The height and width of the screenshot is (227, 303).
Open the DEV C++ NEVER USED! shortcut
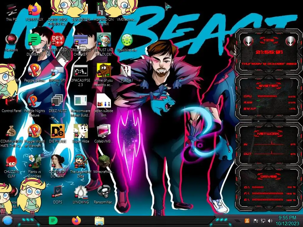58,43
